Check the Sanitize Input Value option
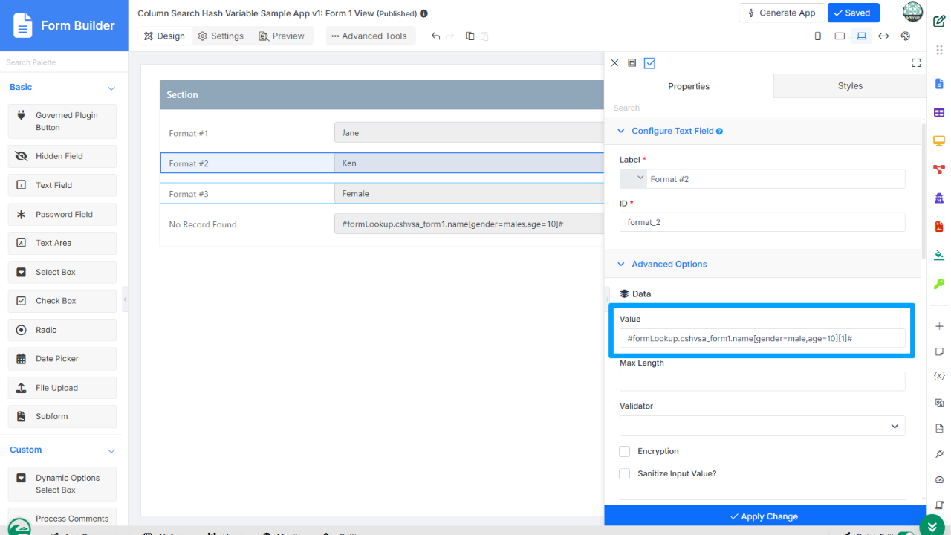Image resolution: width=951 pixels, height=535 pixels. [625, 473]
